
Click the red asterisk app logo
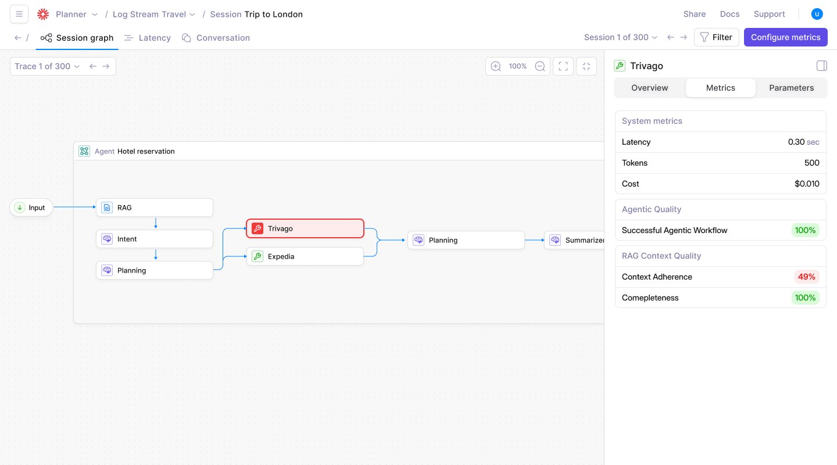pos(43,15)
